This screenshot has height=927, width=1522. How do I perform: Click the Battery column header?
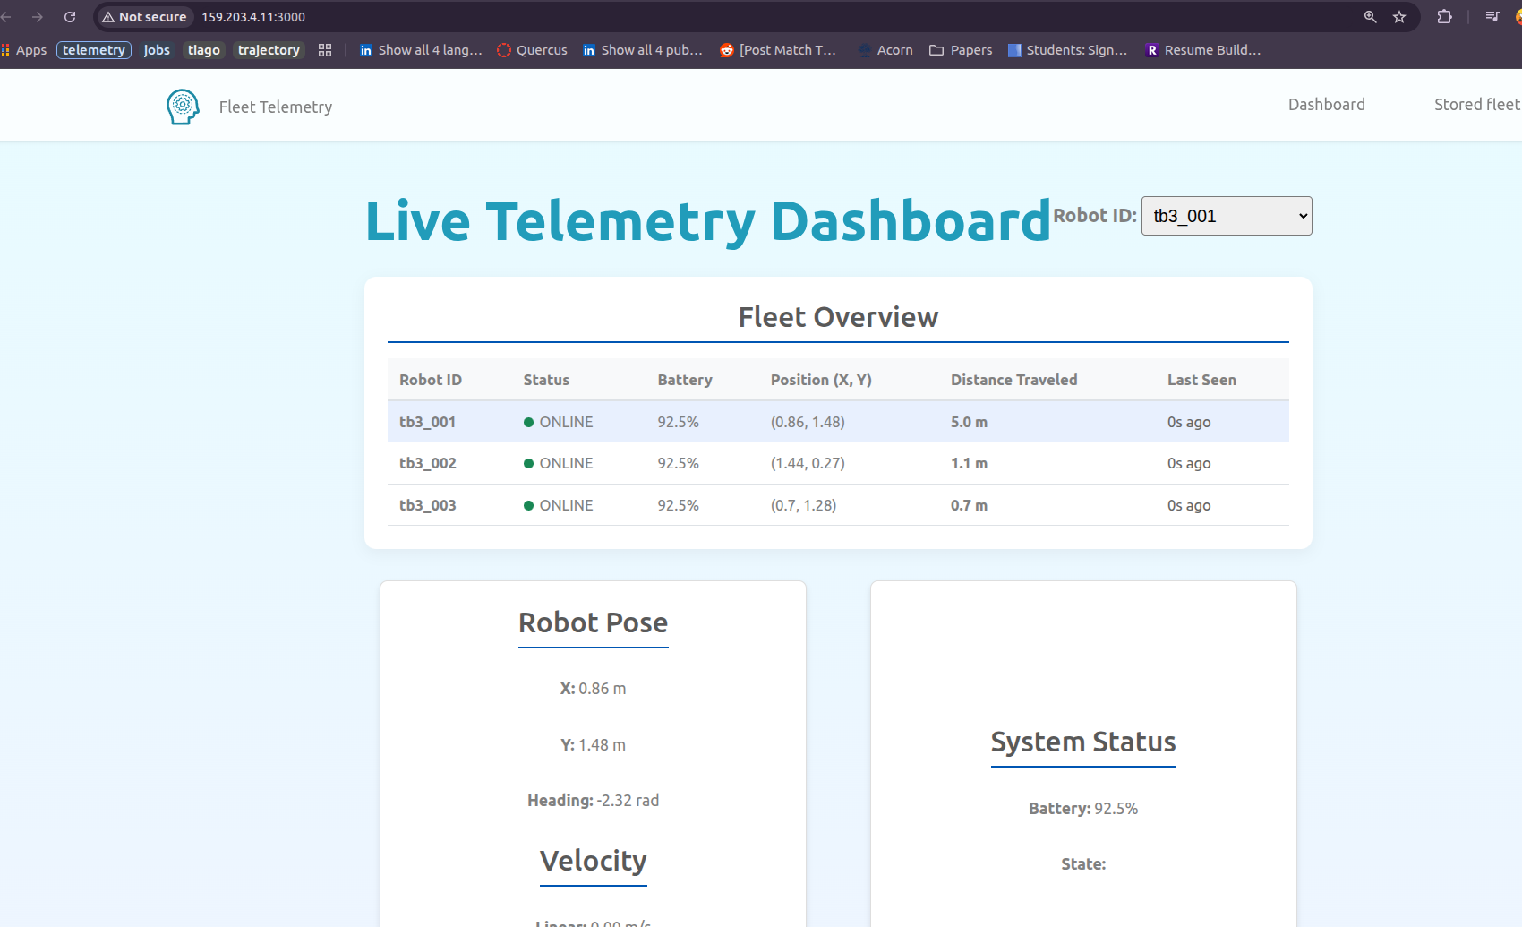[685, 380]
